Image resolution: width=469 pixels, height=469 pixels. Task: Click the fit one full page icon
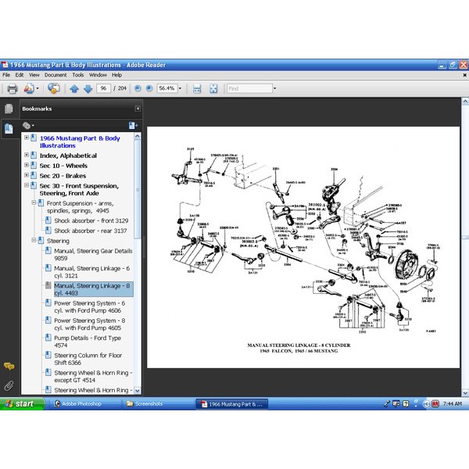click(213, 88)
